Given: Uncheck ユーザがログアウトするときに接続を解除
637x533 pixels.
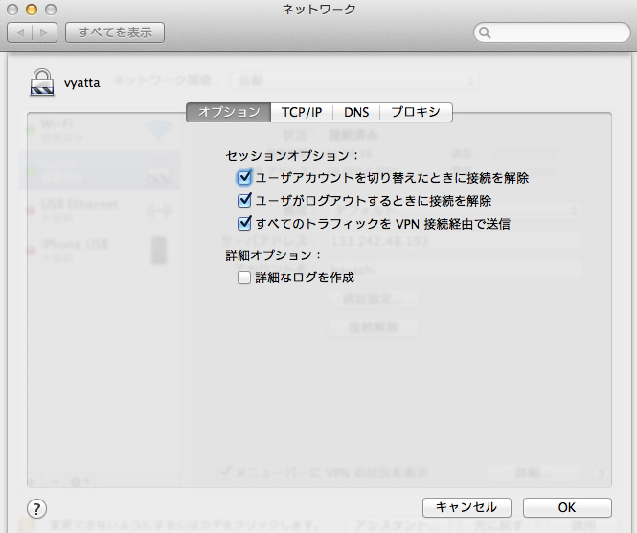Looking at the screenshot, I should click(x=244, y=201).
